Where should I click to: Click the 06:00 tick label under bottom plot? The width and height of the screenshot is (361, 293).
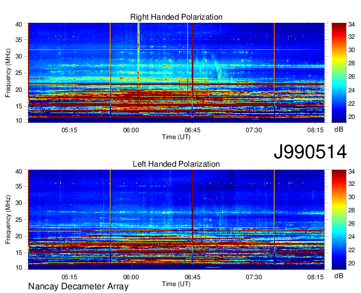pos(131,277)
